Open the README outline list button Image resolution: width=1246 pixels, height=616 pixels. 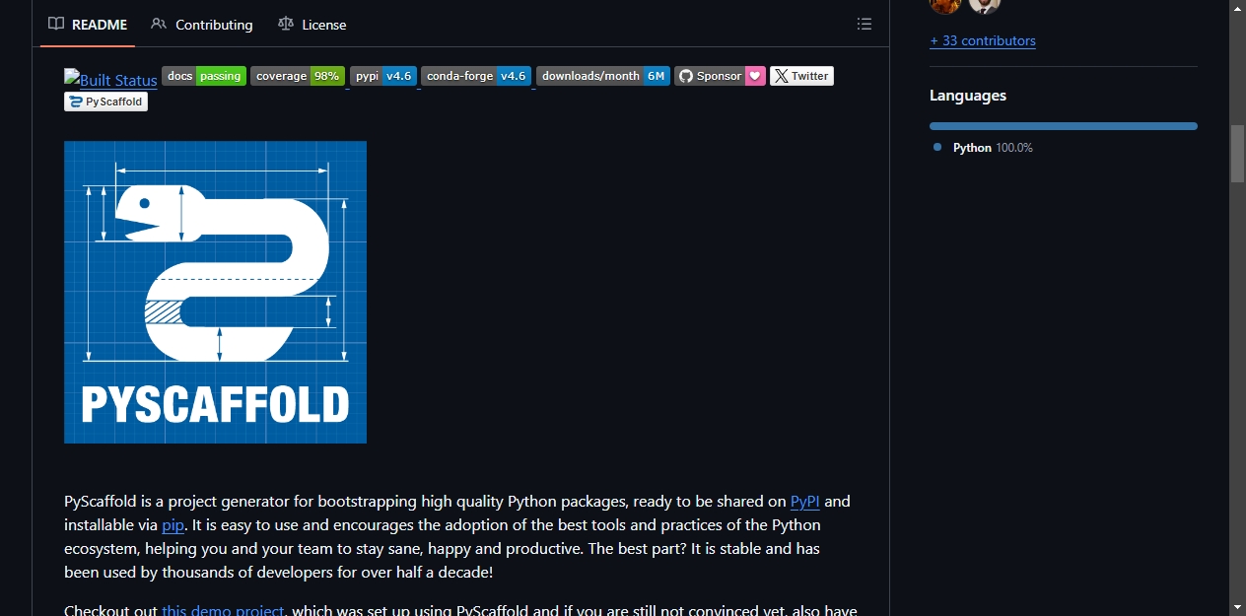(x=865, y=25)
